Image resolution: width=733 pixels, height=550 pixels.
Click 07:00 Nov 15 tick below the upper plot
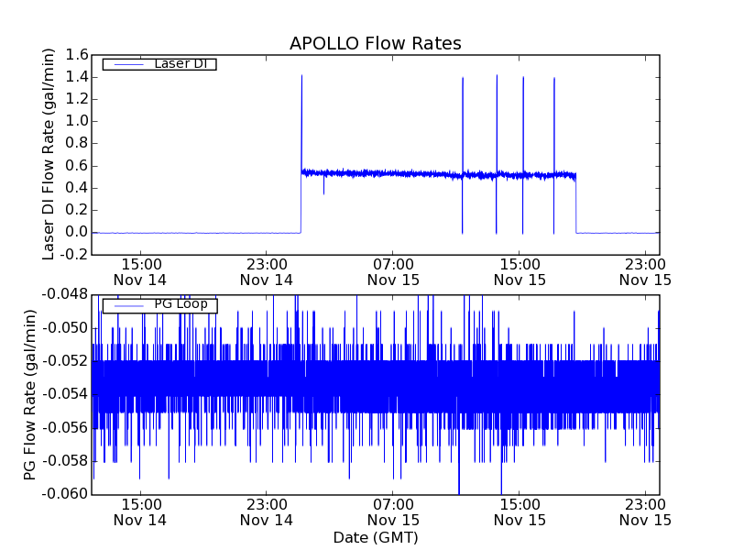393,271
